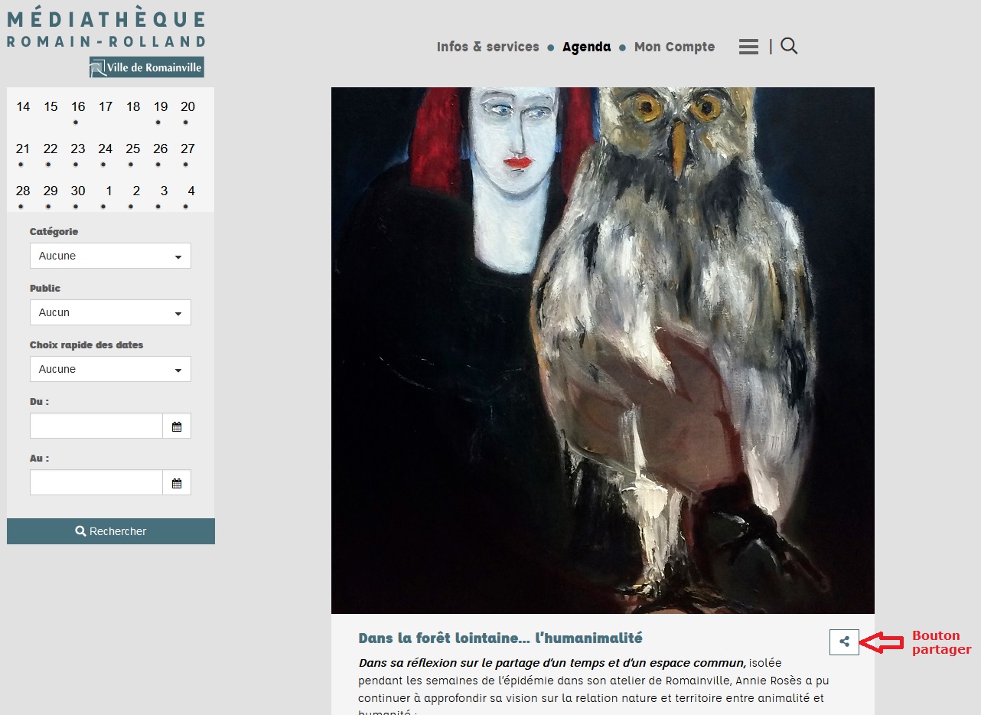The image size is (981, 715).
Task: Select day 3 in the calendar
Action: [164, 191]
